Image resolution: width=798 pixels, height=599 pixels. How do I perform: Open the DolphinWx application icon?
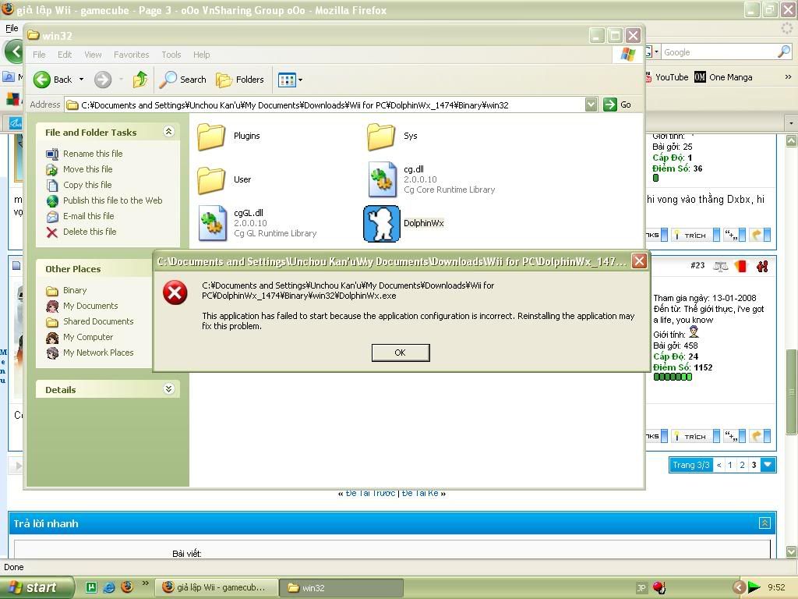click(x=382, y=224)
